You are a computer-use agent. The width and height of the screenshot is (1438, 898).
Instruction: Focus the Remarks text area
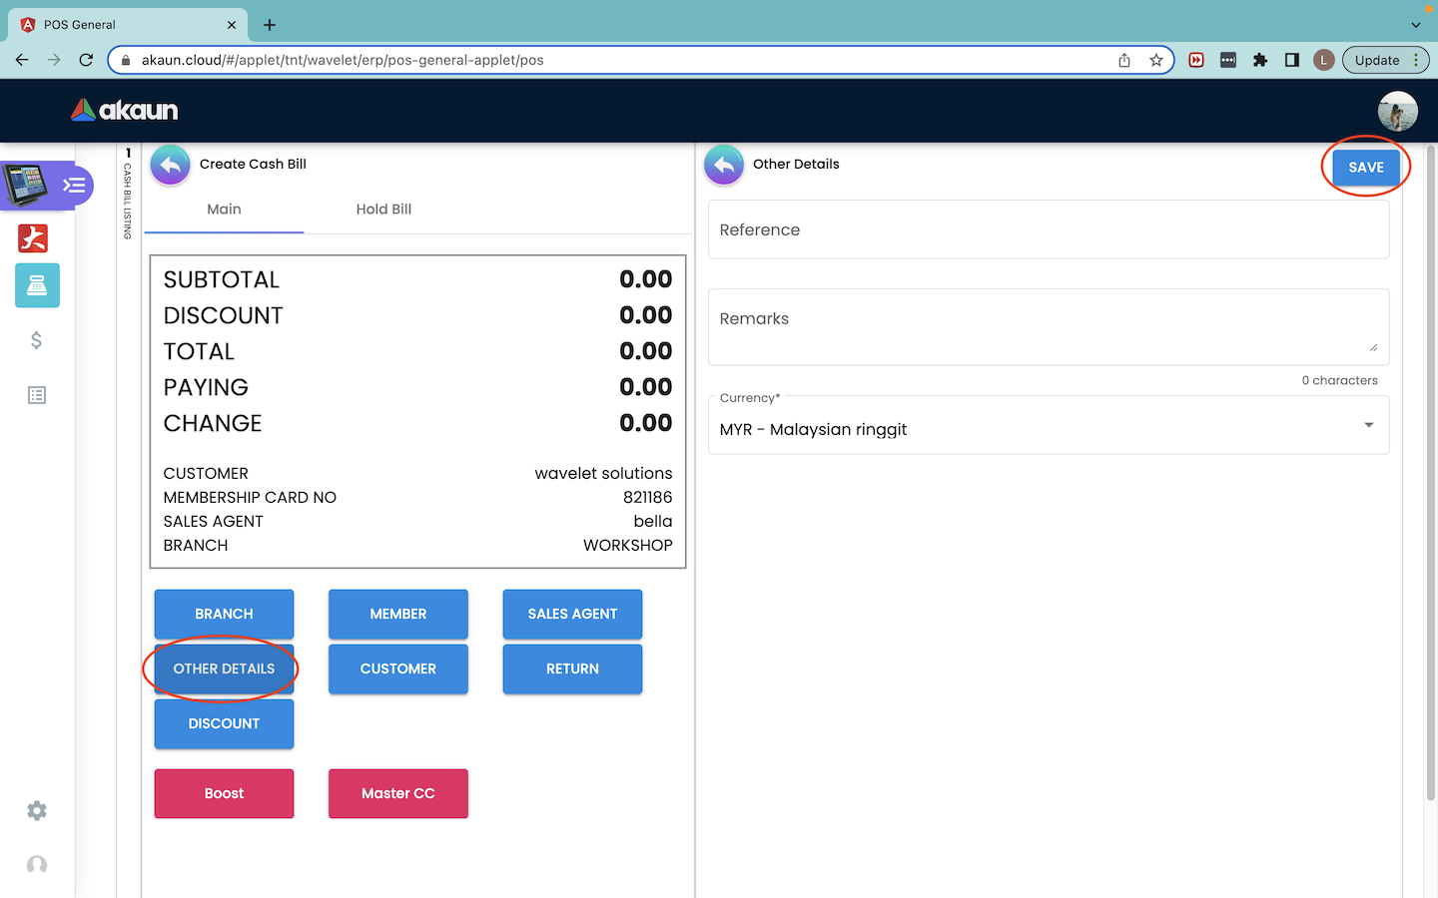(1049, 326)
